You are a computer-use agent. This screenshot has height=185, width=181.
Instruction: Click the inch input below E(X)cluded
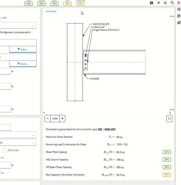(5, 165)
